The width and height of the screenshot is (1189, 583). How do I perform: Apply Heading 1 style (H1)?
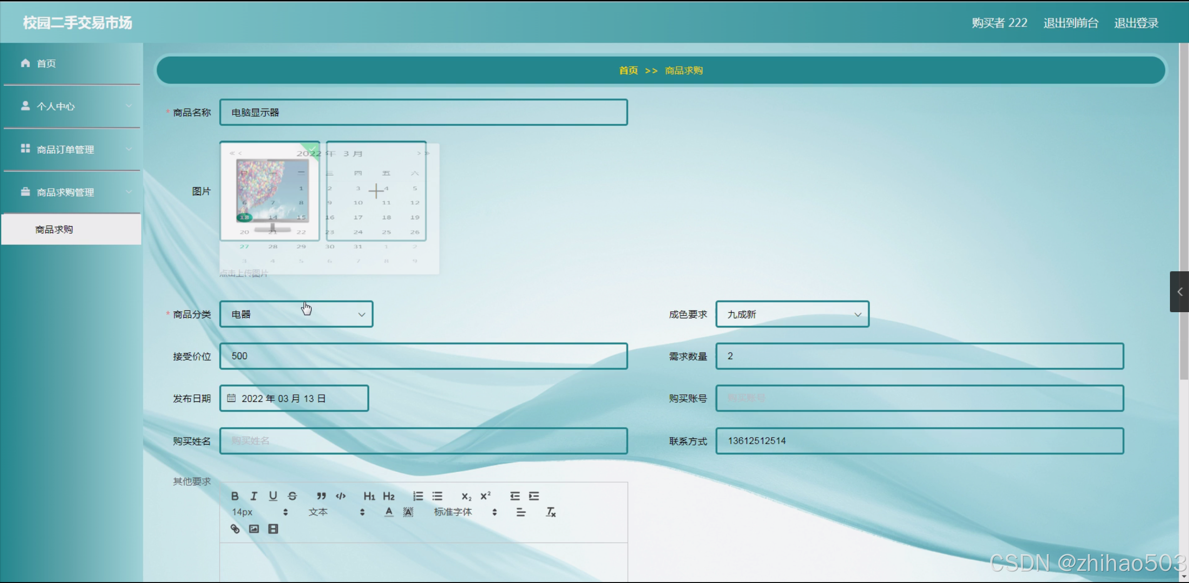pos(369,496)
